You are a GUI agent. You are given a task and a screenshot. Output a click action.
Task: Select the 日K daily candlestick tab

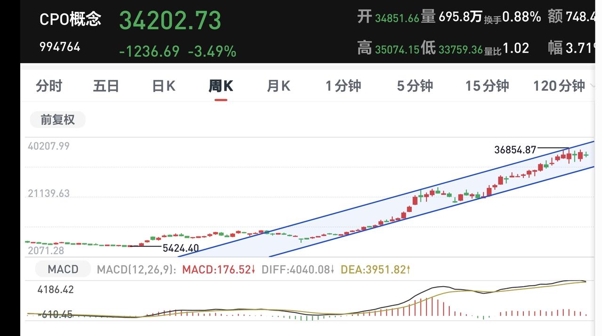click(x=164, y=86)
